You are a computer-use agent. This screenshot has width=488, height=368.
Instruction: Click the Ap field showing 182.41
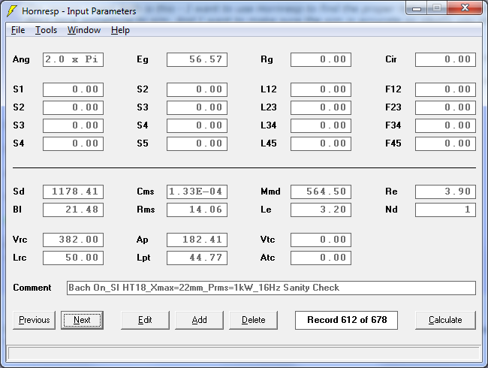197,240
